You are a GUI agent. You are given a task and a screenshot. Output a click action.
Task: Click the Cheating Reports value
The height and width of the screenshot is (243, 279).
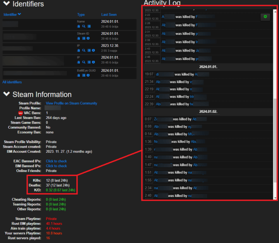pos(56,200)
